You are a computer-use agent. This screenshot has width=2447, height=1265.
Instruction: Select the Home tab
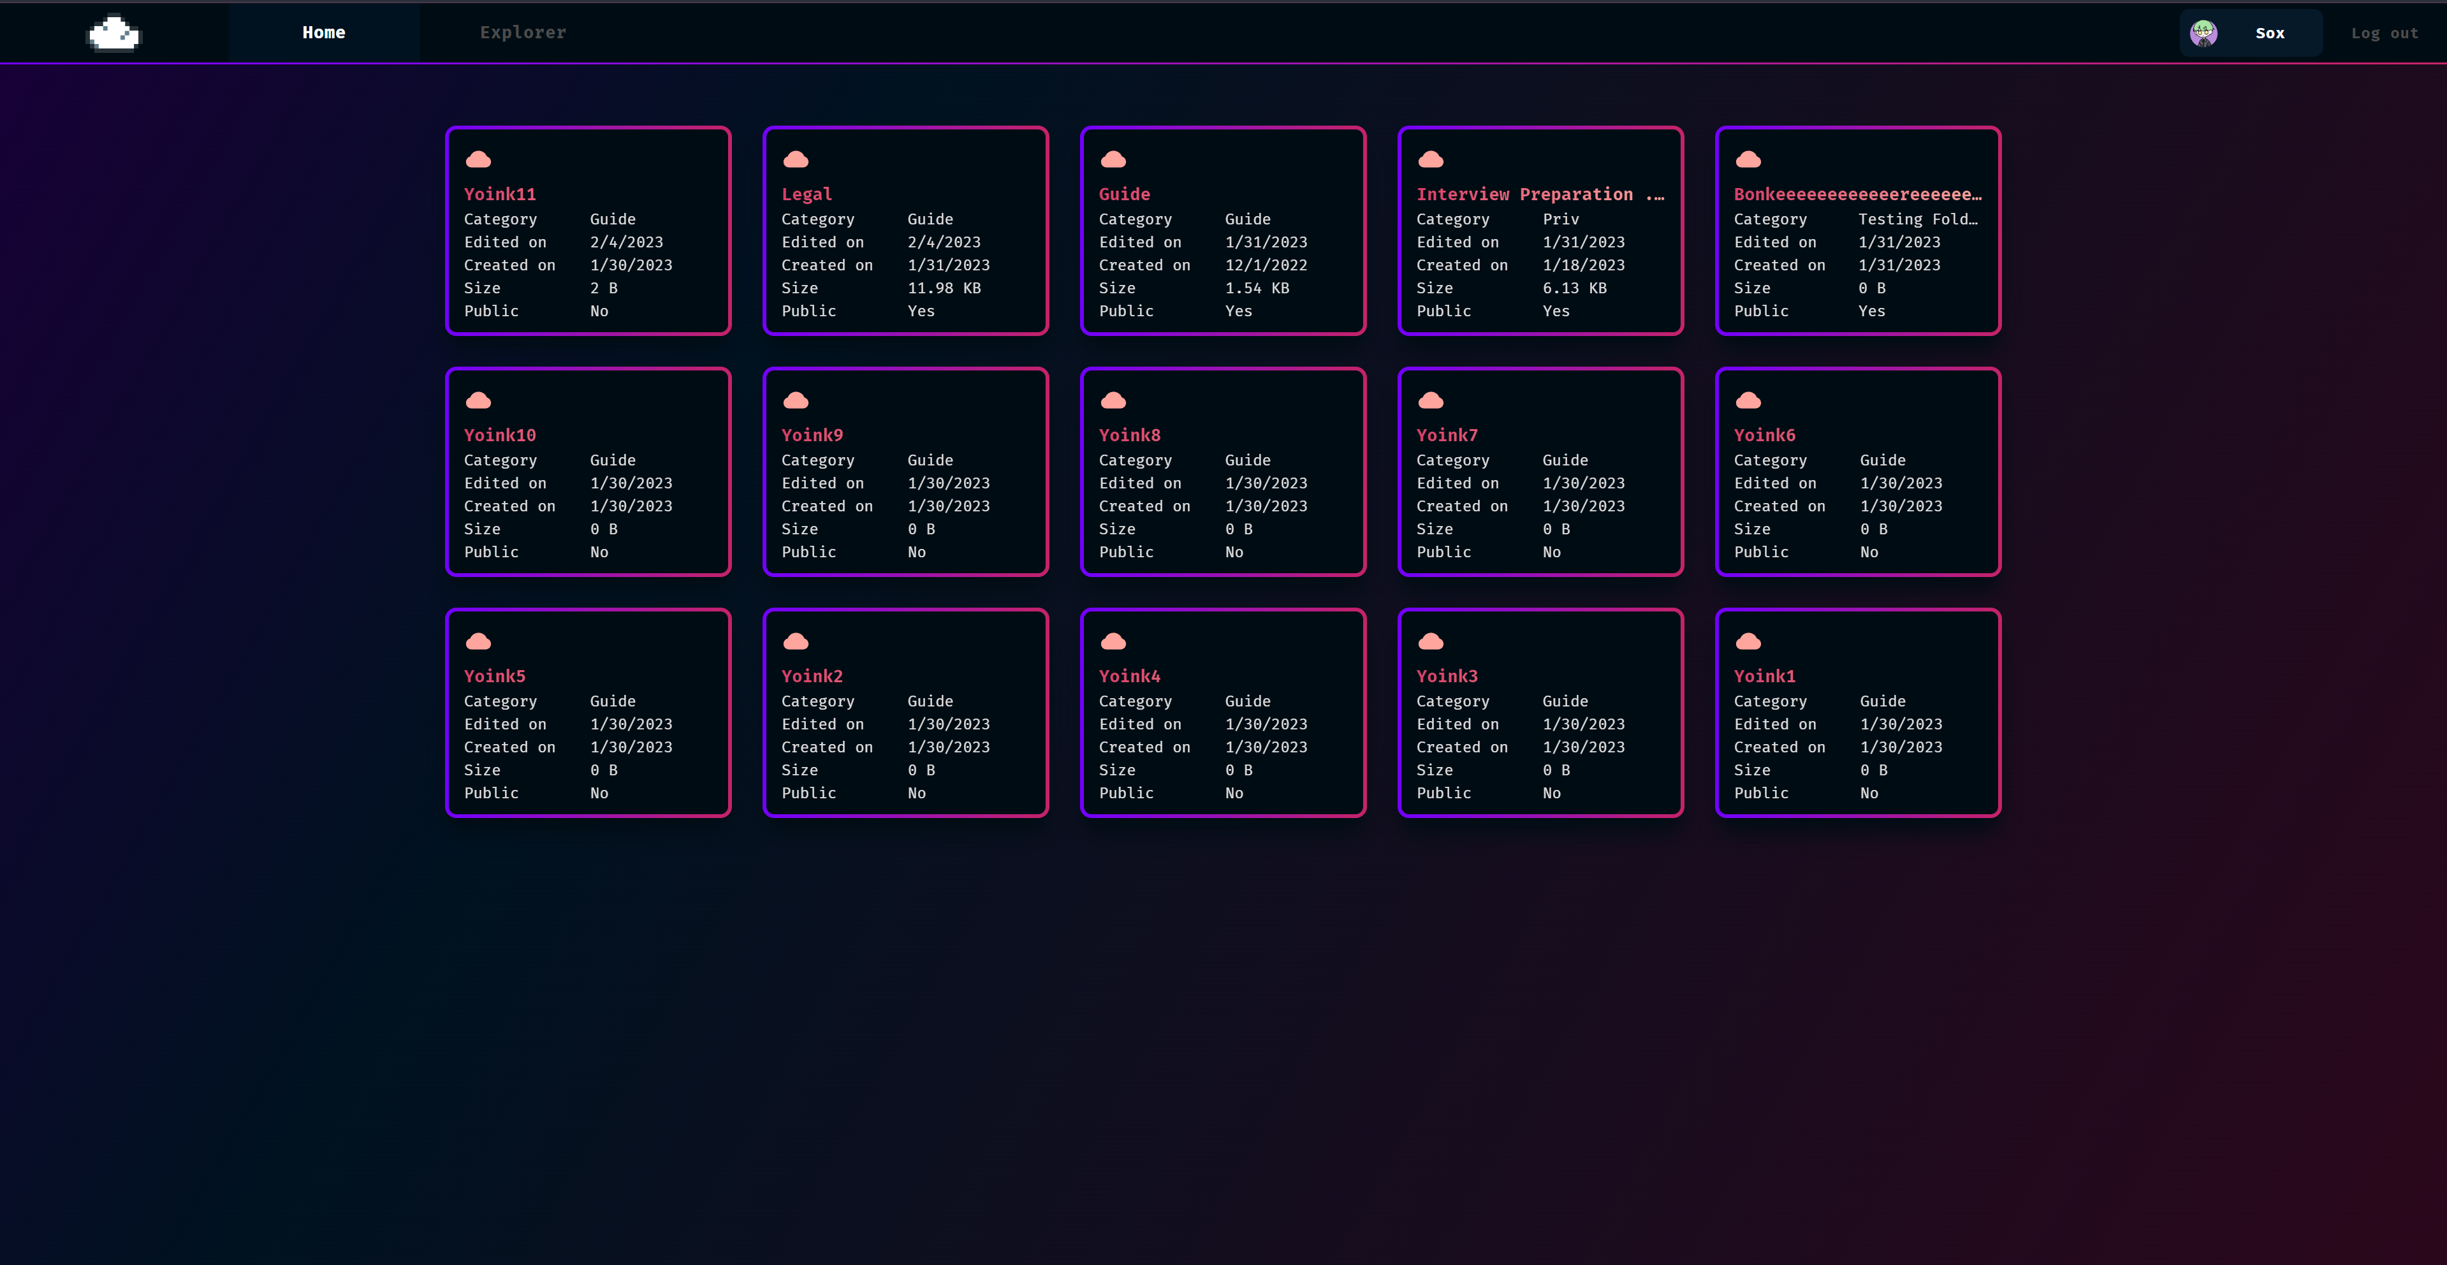324,33
